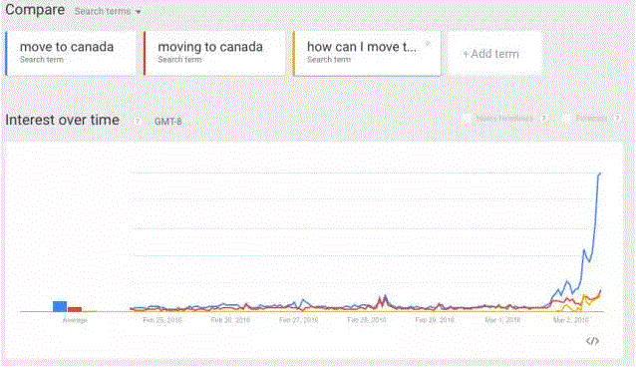The image size is (636, 370).
Task: Select the 'Mar 1, 2016' axis date
Action: pos(502,320)
